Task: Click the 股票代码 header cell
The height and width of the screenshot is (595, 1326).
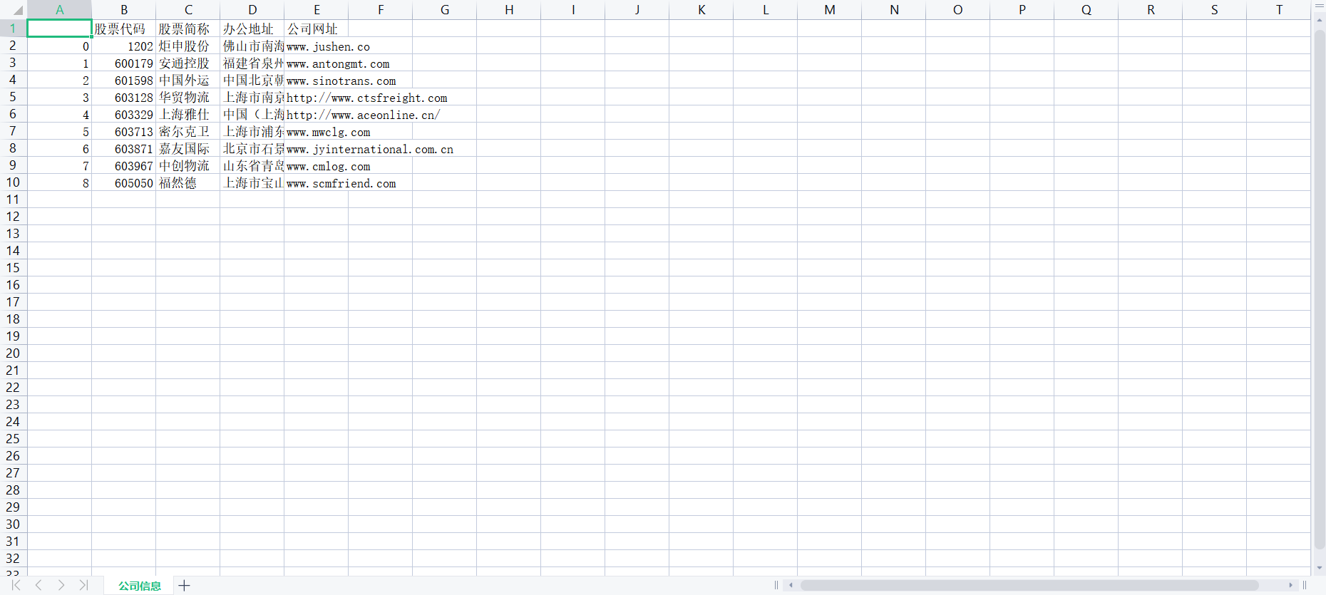Action: pos(124,29)
